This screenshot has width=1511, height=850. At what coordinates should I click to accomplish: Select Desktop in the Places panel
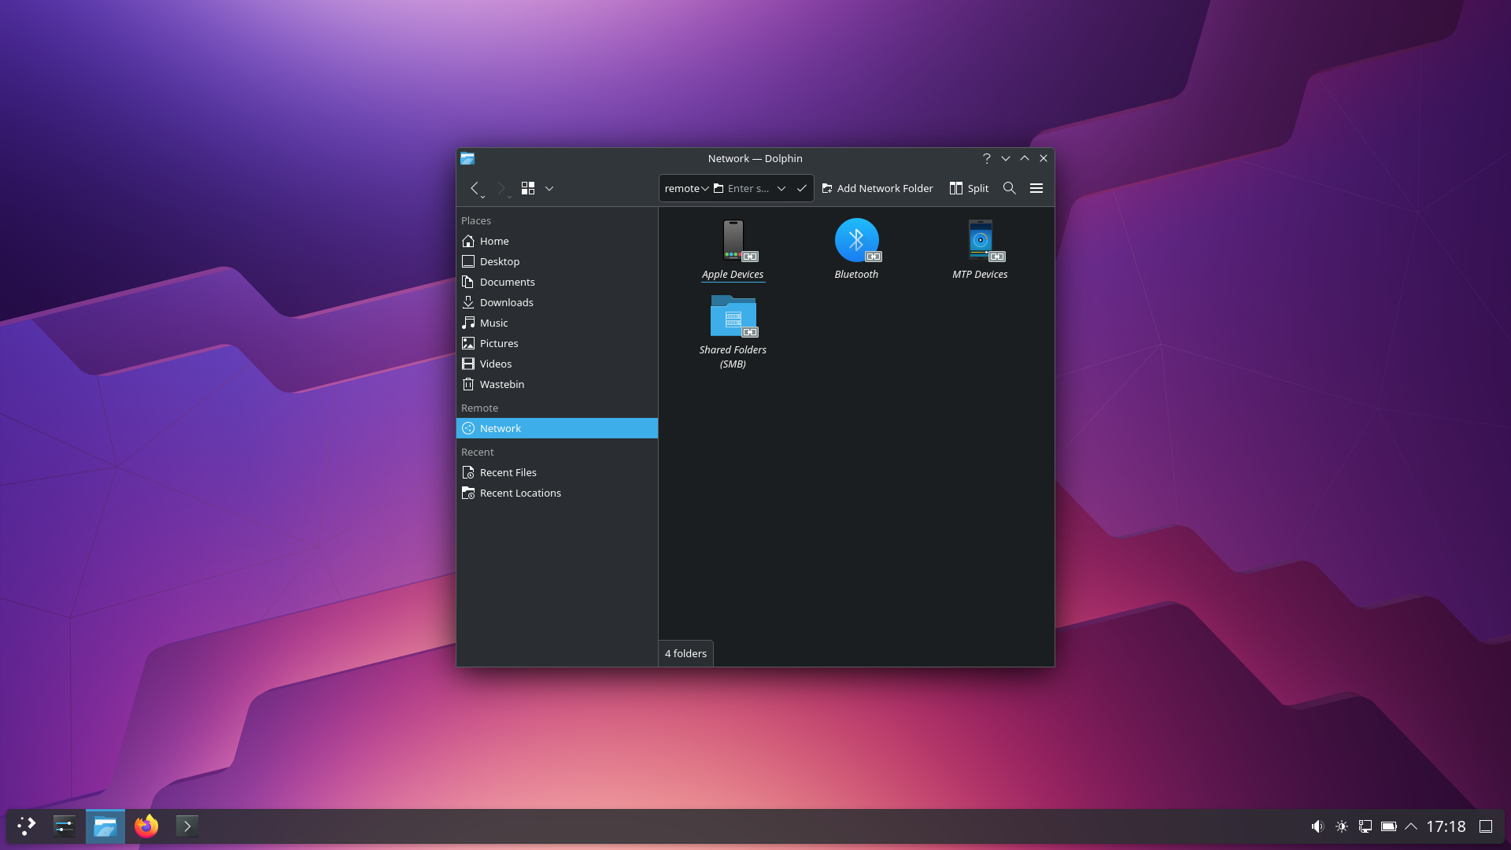point(556,261)
